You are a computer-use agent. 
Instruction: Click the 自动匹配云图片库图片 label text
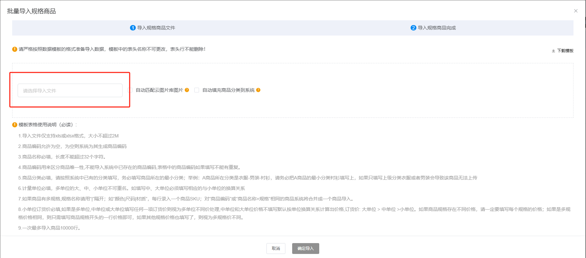[159, 90]
